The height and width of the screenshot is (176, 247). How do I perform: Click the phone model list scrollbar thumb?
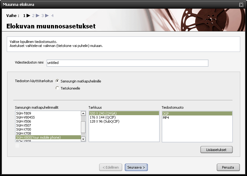tap(83, 127)
